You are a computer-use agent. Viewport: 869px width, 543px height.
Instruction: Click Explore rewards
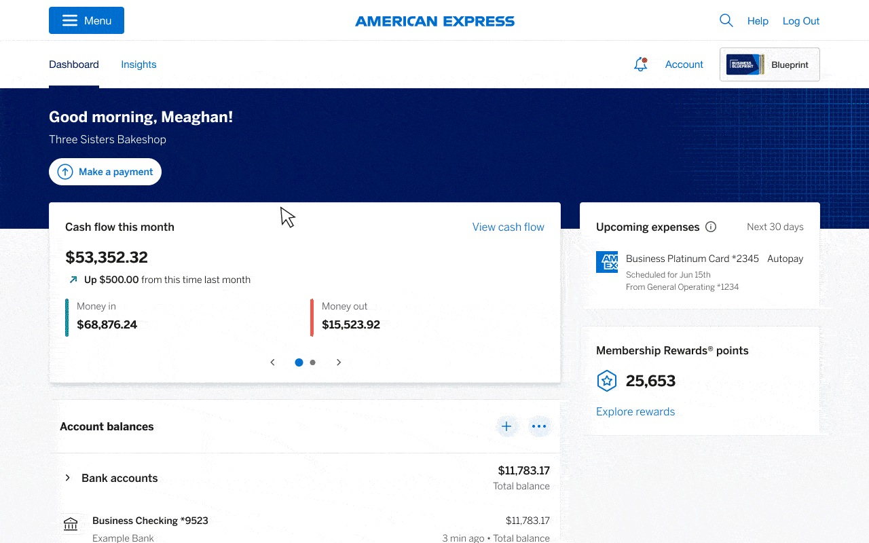635,411
